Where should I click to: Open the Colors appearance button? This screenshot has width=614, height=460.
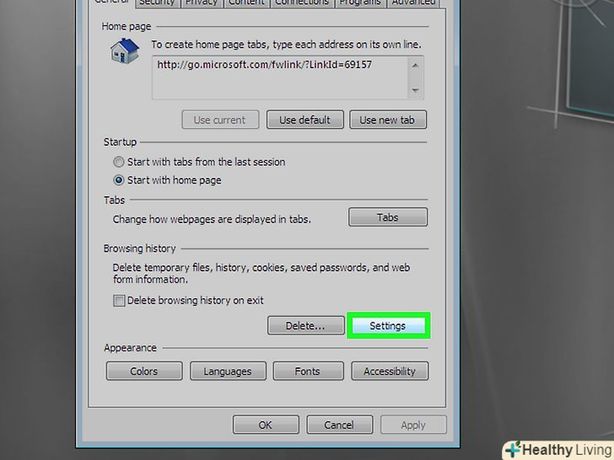tap(144, 371)
